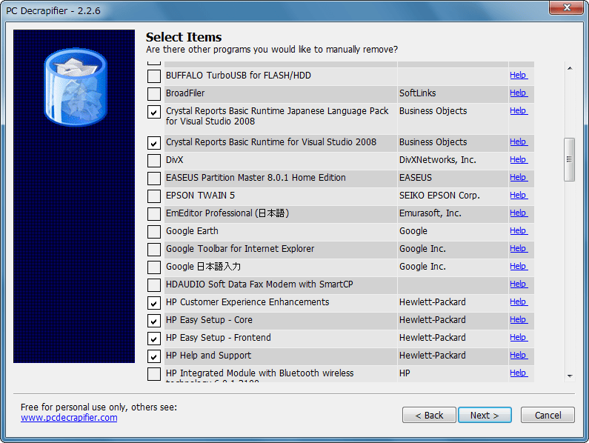Select HP Easy Setup - Core name text
Image resolution: width=589 pixels, height=443 pixels.
point(209,320)
